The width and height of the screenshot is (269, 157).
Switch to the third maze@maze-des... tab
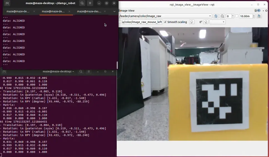(89, 11)
